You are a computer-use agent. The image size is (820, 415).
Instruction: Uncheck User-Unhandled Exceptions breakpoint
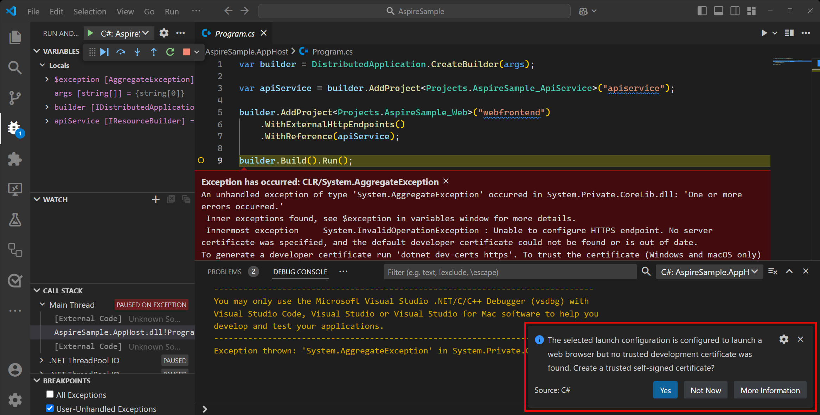(50, 408)
